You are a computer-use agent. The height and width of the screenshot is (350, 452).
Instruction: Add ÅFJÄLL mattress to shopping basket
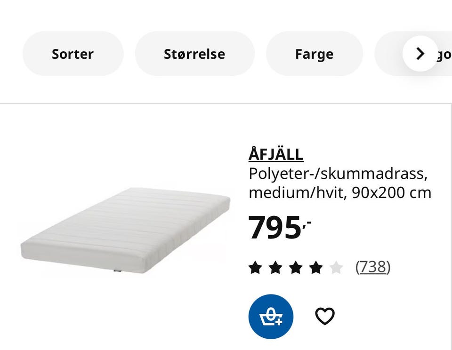(271, 316)
